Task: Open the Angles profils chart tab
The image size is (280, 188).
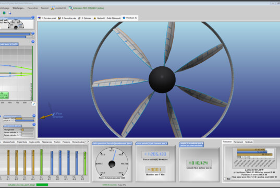Action: pos(34,142)
